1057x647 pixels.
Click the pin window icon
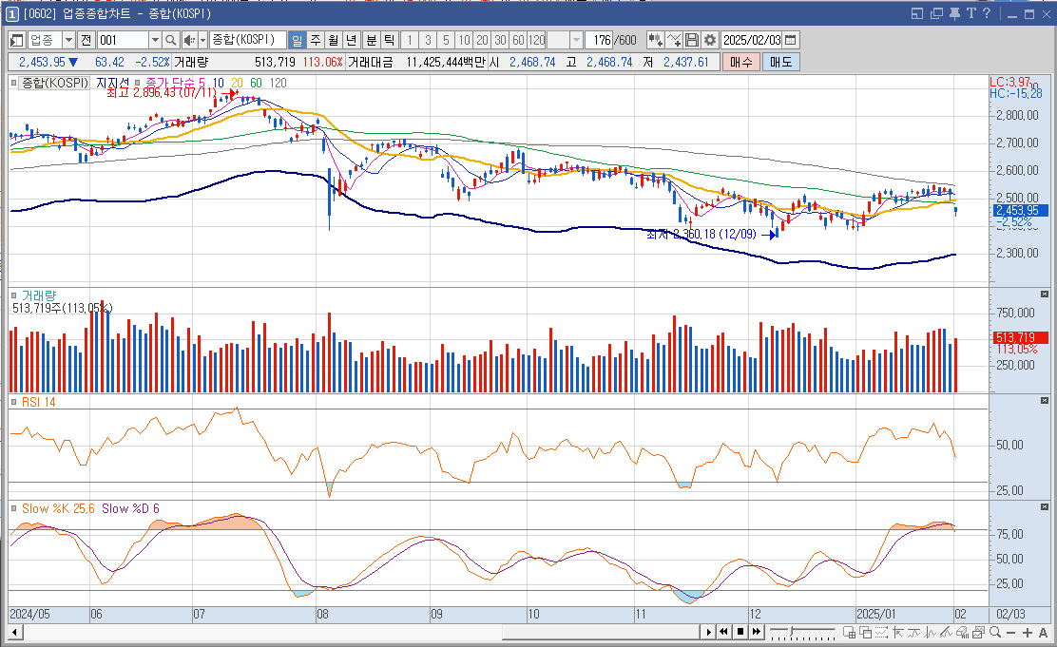[954, 13]
